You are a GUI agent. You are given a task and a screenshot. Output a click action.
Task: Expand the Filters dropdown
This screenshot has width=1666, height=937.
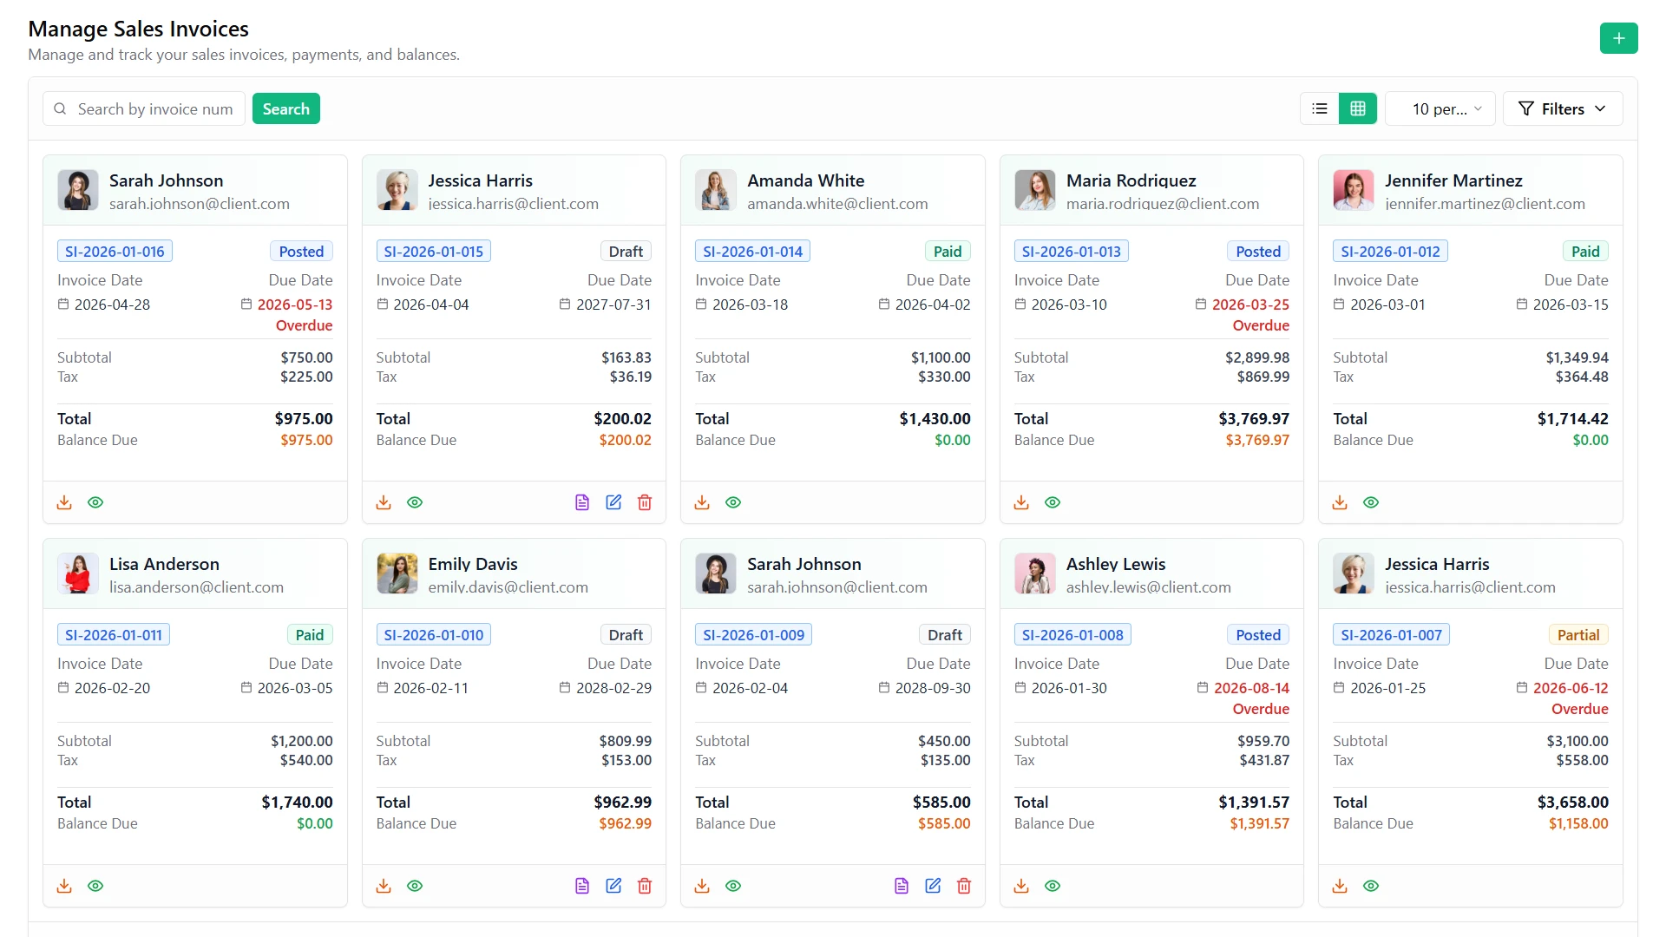[x=1563, y=108]
